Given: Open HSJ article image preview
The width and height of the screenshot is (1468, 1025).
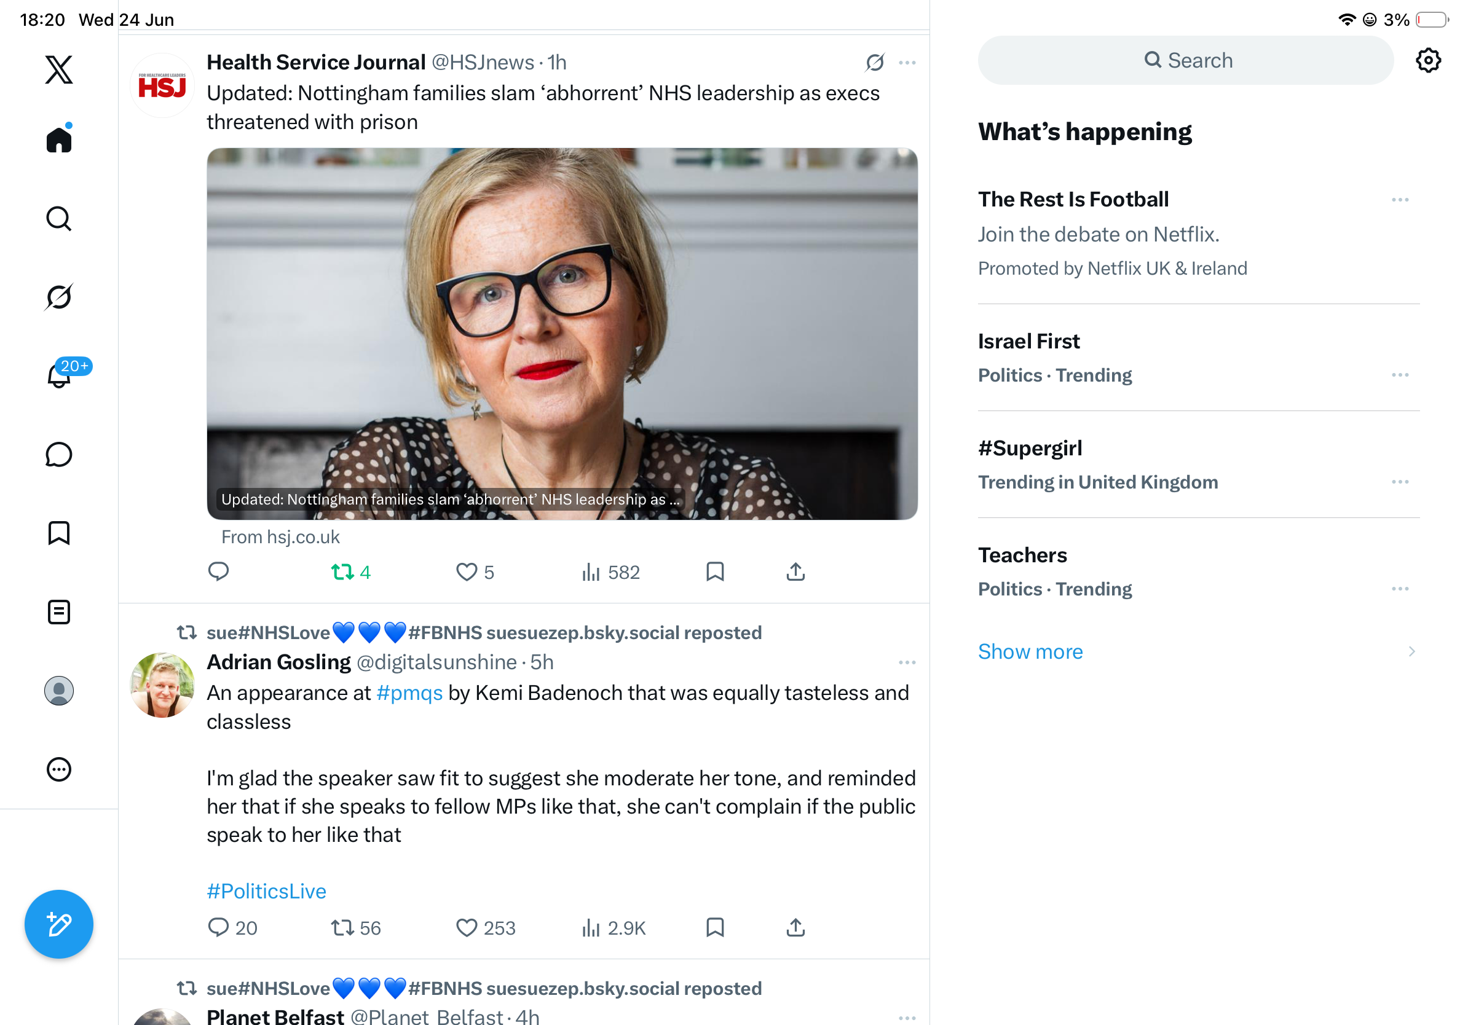Looking at the screenshot, I should point(561,334).
